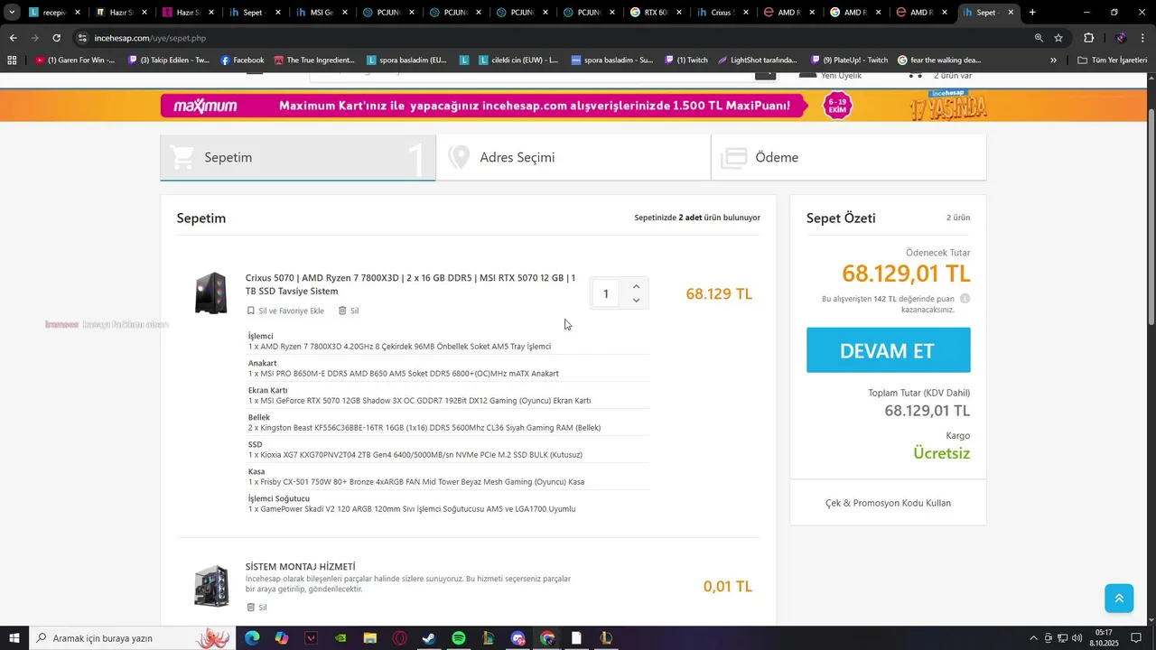This screenshot has height=650, width=1156.
Task: Switch to the Crixus browser tab
Action: pyautogui.click(x=722, y=13)
